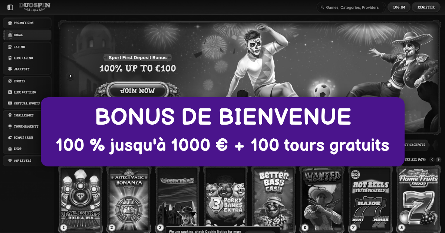445x233 pixels.
Task: Go to the Home sidebar item
Action: click(27, 35)
